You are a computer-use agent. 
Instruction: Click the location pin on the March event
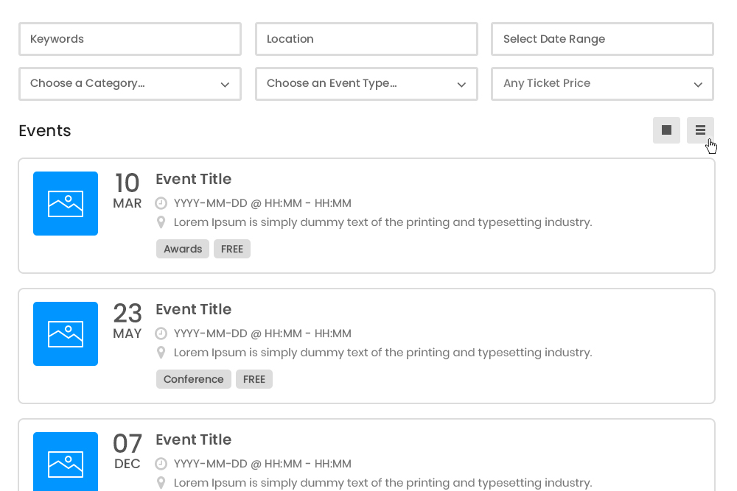click(161, 222)
